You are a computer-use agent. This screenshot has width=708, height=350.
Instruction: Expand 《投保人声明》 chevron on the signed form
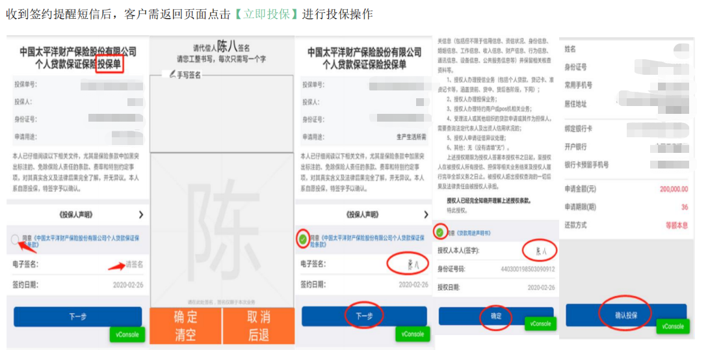pos(426,215)
